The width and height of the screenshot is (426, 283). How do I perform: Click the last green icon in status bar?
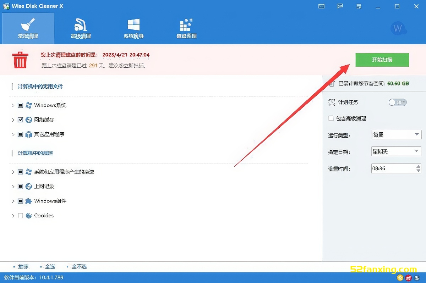click(x=417, y=278)
